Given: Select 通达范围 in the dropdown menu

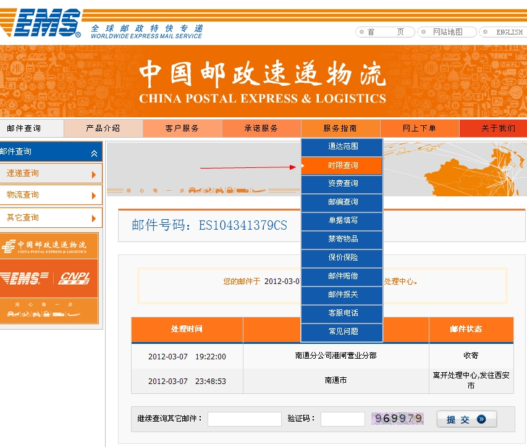Looking at the screenshot, I should point(342,146).
